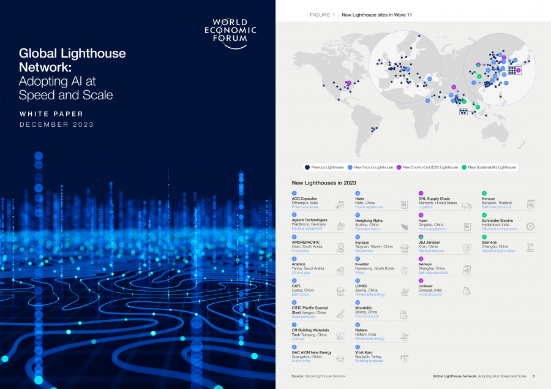This screenshot has width=551, height=389.
Task: Click the green Sustainability Lighthouse legend dot
Action: click(x=465, y=167)
